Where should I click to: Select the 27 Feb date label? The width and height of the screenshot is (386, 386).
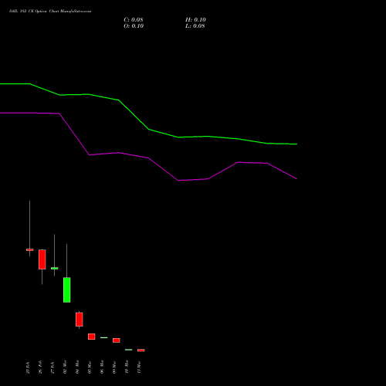52,367
